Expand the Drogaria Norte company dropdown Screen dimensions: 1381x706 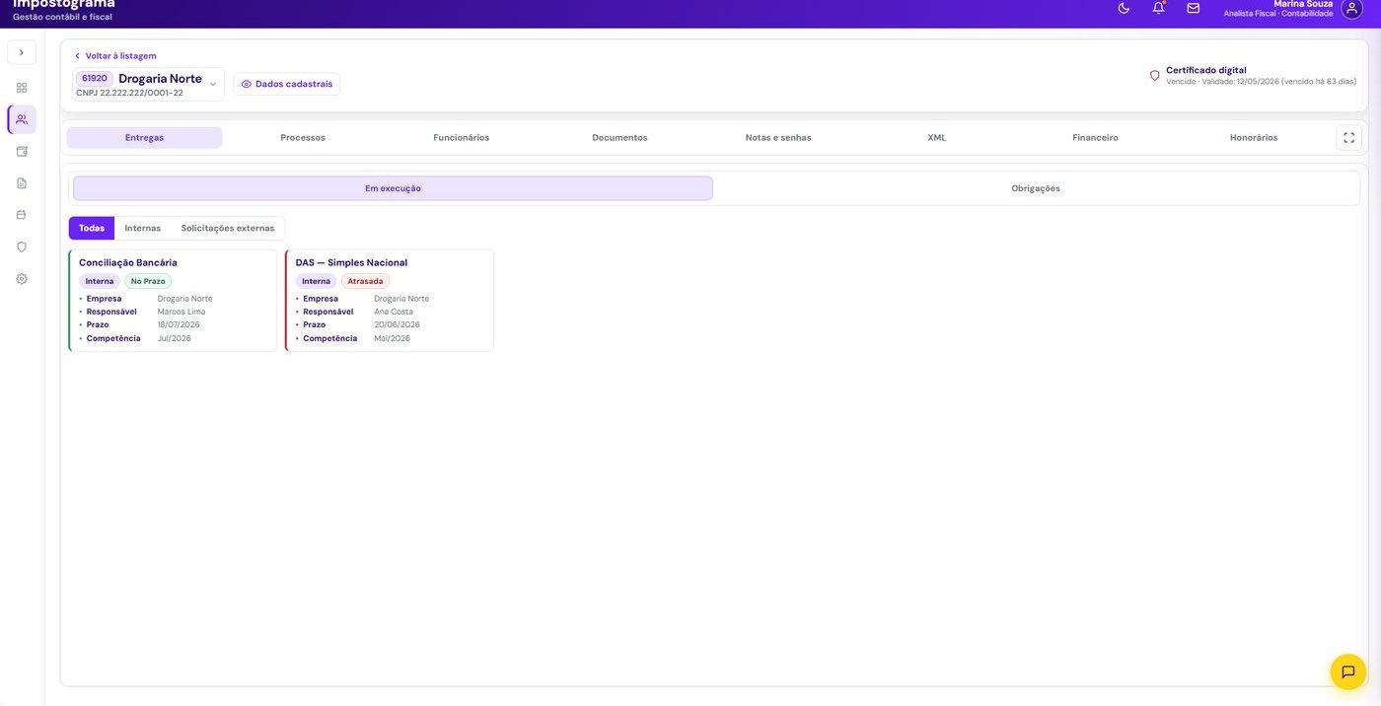213,85
